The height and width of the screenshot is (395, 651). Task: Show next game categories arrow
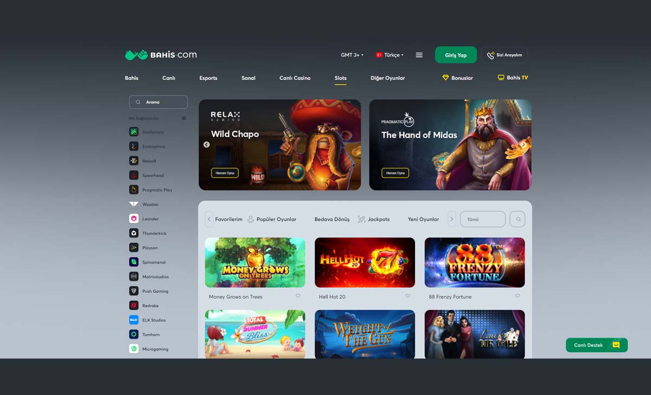451,219
